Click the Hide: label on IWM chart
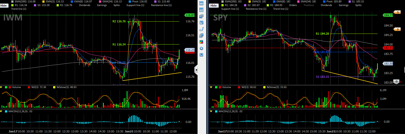 tap(4, 5)
